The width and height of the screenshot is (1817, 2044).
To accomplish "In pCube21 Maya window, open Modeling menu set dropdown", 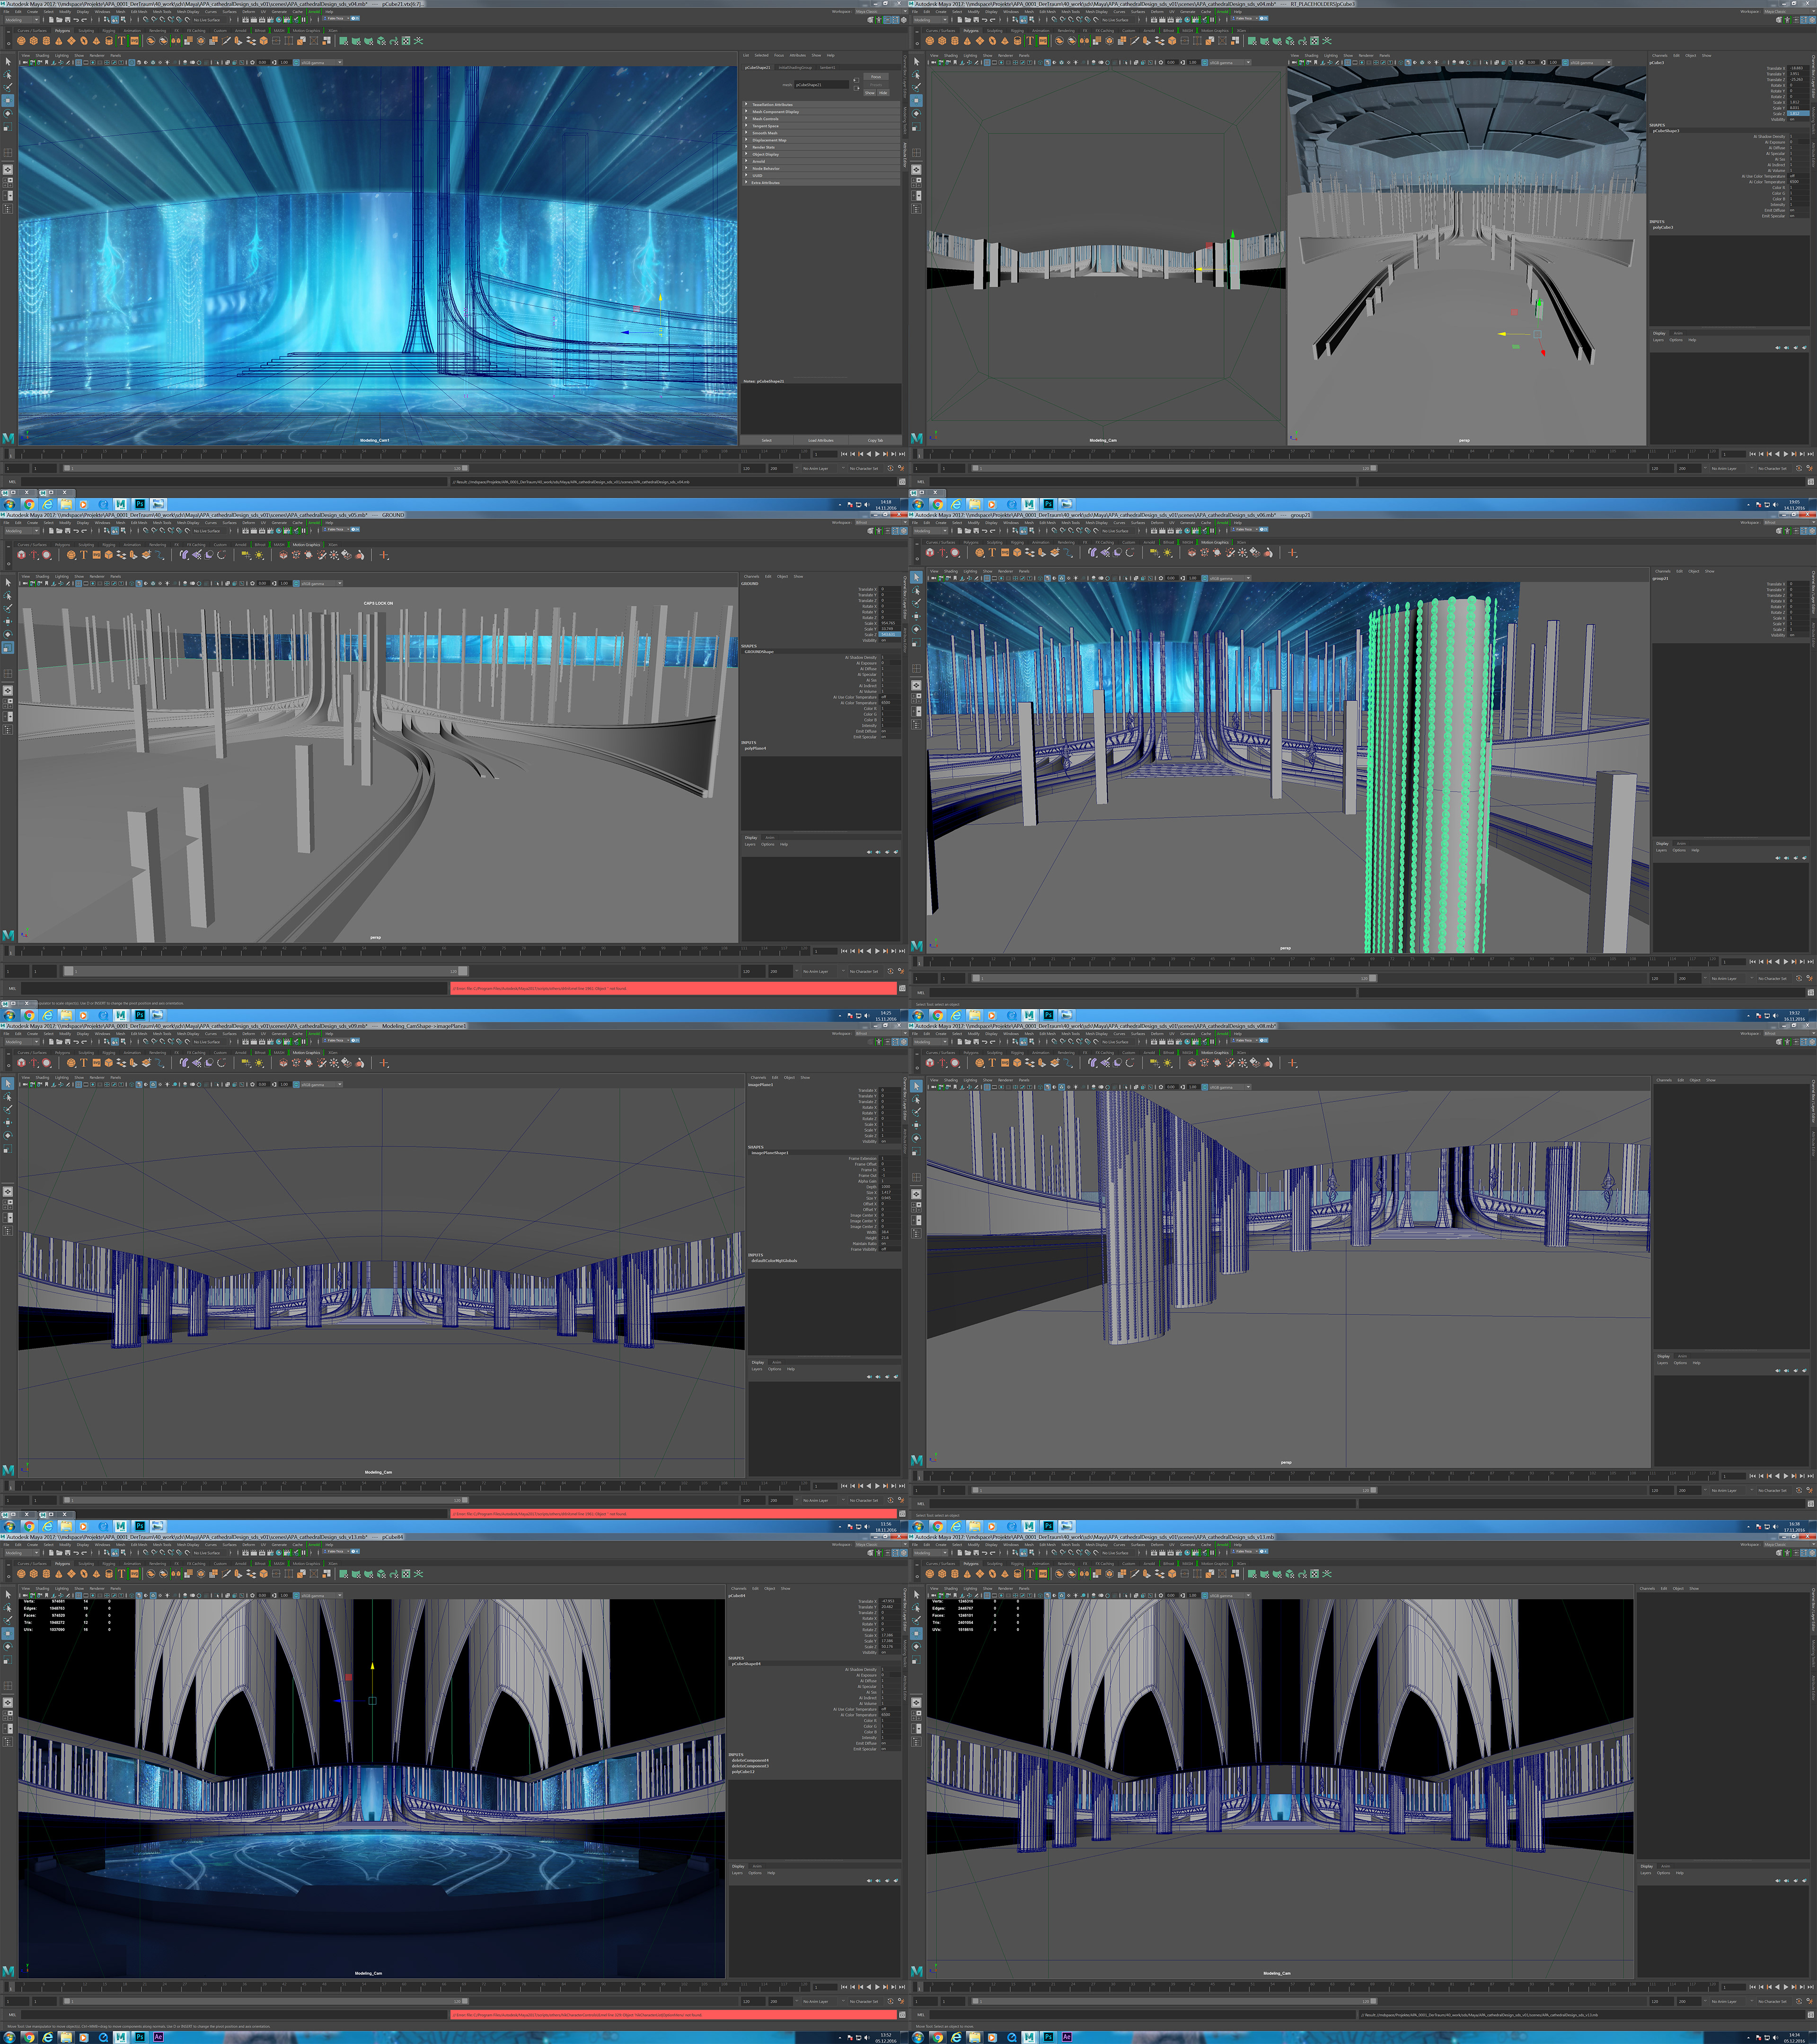I will [x=22, y=20].
